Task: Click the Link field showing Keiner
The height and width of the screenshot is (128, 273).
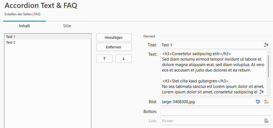Action: 210,121
